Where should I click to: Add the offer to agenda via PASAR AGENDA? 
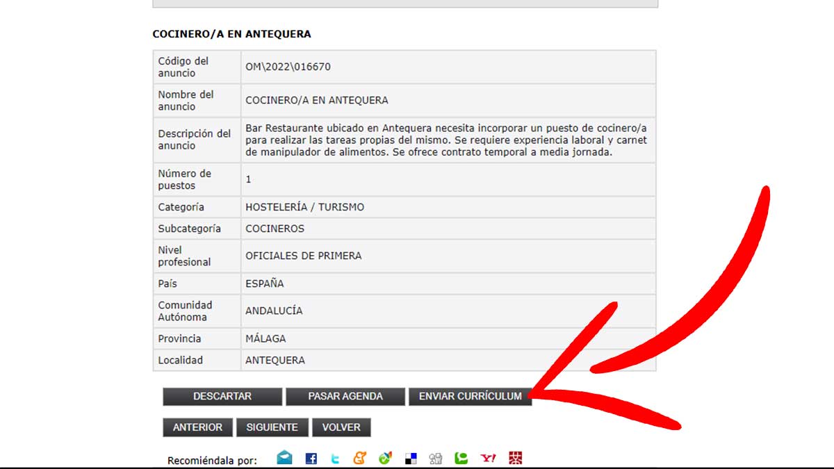pos(345,396)
